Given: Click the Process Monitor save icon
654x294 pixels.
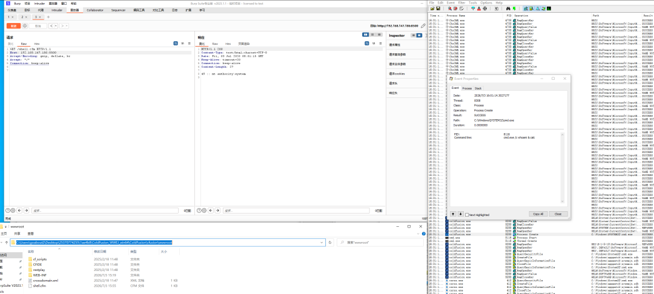Looking at the screenshot, I should point(438,8).
